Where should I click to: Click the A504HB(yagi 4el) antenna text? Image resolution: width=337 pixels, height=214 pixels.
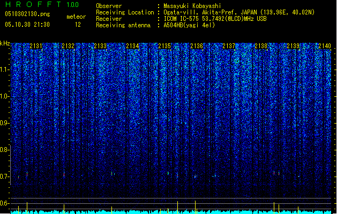pos(189,25)
